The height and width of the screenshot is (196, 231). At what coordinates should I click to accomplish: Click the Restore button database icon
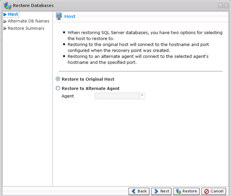pyautogui.click(x=178, y=191)
